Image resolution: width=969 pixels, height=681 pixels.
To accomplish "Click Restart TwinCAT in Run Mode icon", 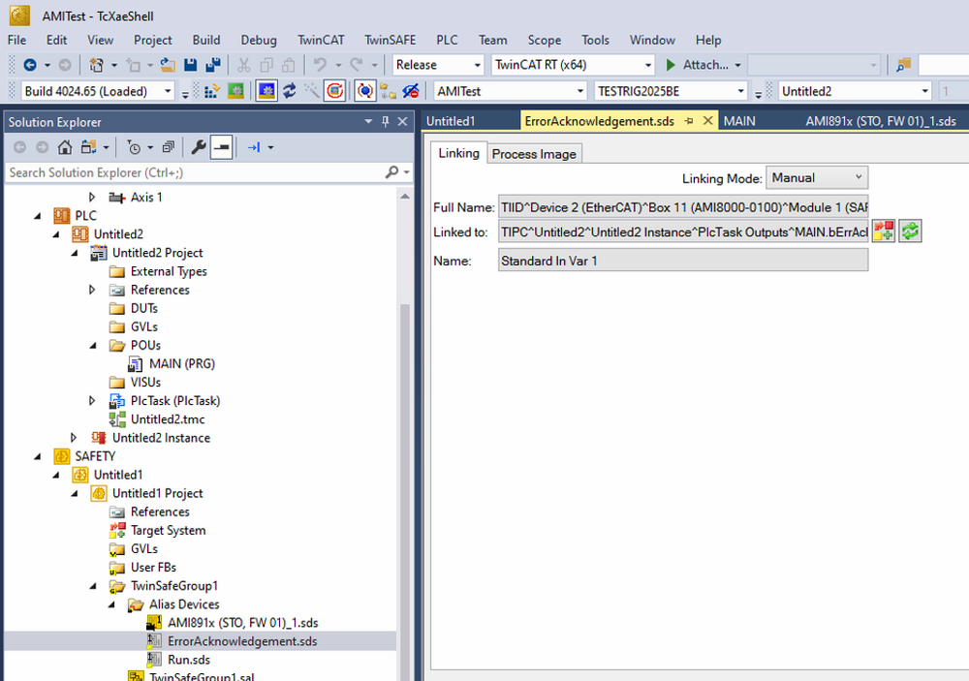I will pos(235,91).
